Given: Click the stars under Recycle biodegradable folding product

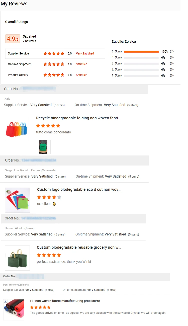Looking at the screenshot, I should [x=48, y=126].
